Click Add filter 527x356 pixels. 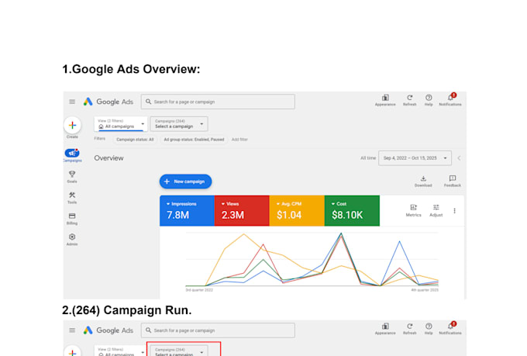click(239, 140)
